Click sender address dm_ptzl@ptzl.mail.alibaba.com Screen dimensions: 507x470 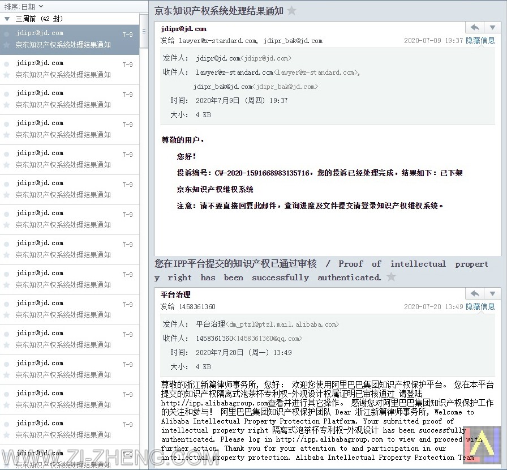(282, 324)
